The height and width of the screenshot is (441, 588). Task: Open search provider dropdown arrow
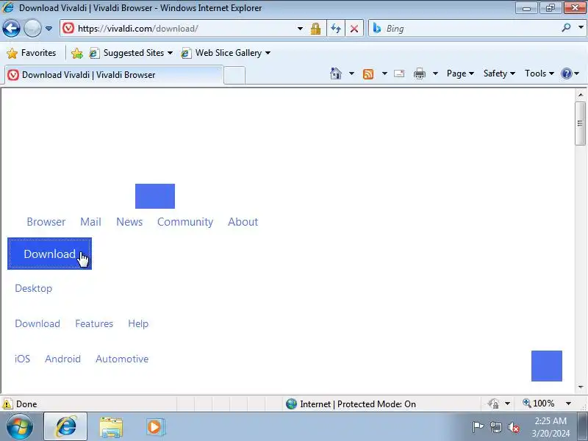[581, 28]
